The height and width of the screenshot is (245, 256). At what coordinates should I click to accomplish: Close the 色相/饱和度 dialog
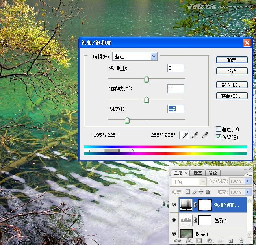point(247,43)
